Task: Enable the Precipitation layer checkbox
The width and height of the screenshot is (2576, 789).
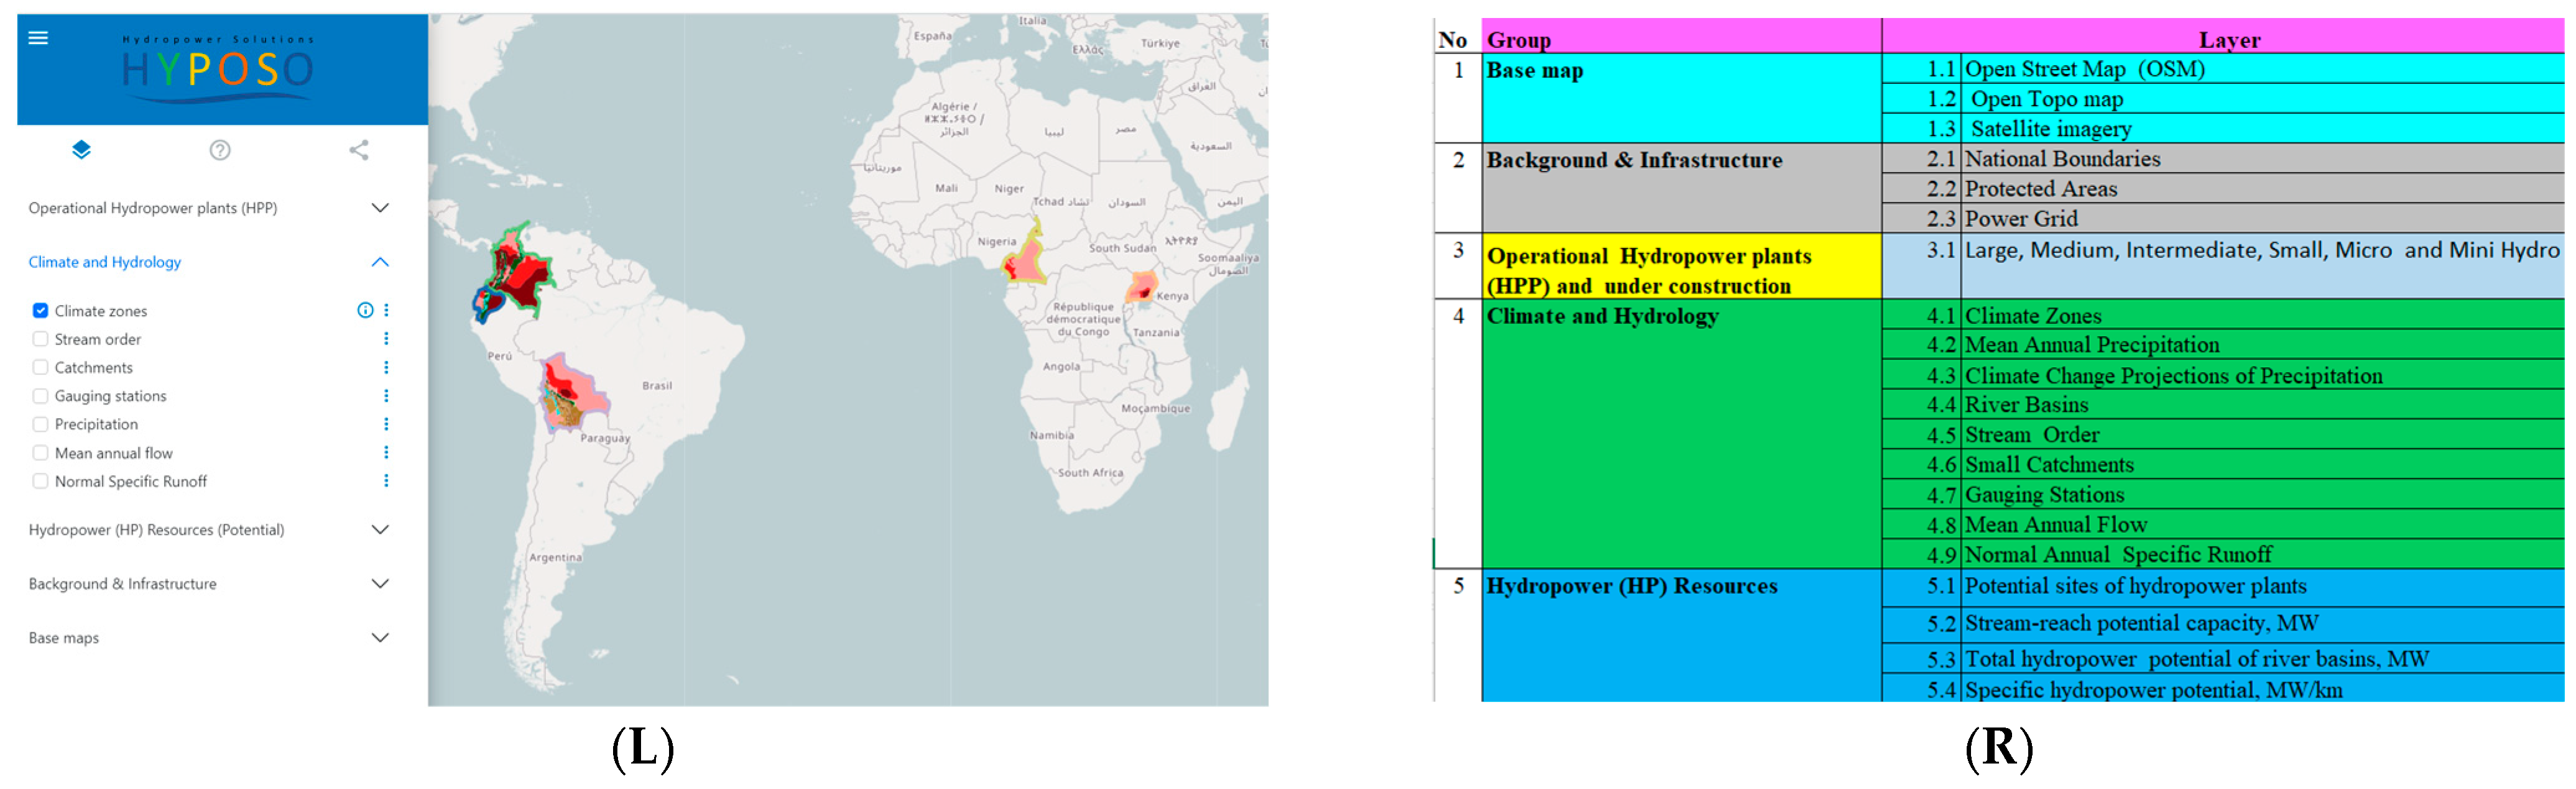Action: pos(41,424)
